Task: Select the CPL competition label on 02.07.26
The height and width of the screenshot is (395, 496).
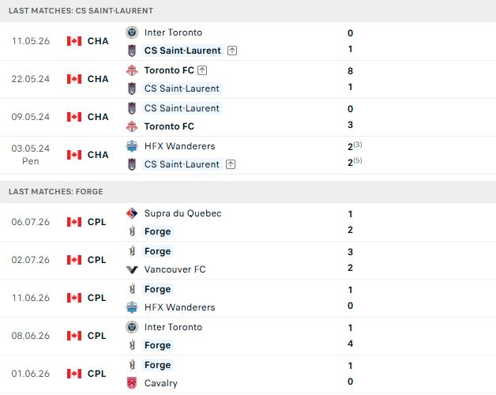Action: pos(96,260)
